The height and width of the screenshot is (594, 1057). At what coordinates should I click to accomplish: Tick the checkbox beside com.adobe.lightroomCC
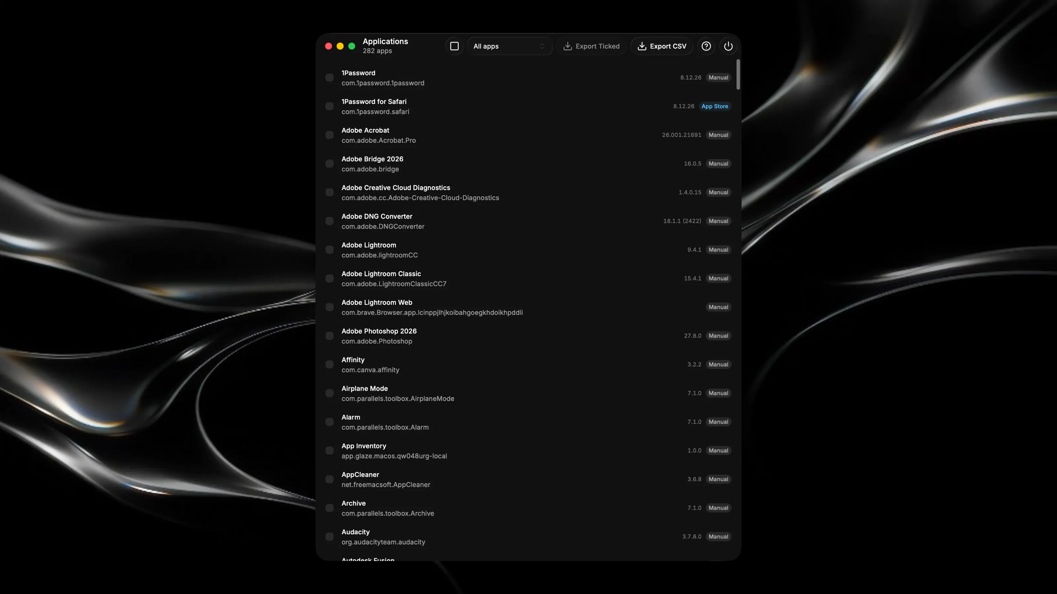click(330, 250)
